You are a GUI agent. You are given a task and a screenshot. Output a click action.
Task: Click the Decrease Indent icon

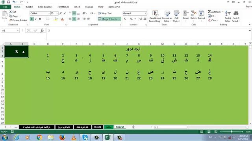[84, 19]
